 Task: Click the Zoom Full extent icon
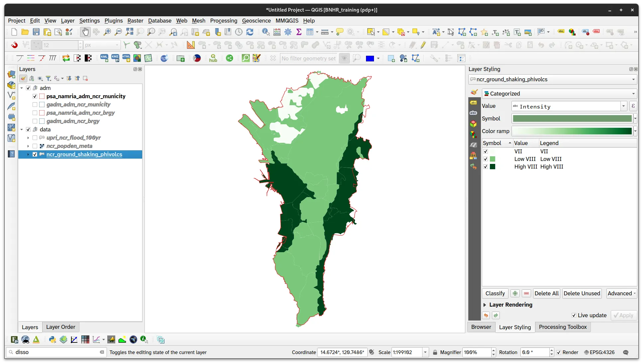coord(129,32)
